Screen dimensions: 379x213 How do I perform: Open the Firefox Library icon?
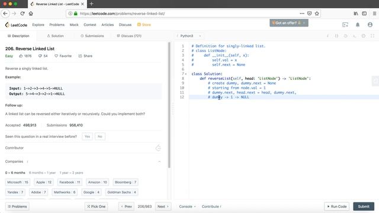click(x=356, y=14)
